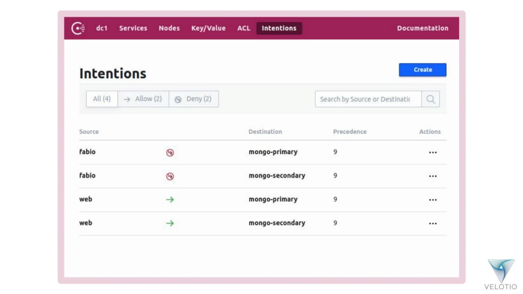The image size is (523, 294).
Task: Click precedence 9 in fabio mongo-primary row
Action: point(335,152)
